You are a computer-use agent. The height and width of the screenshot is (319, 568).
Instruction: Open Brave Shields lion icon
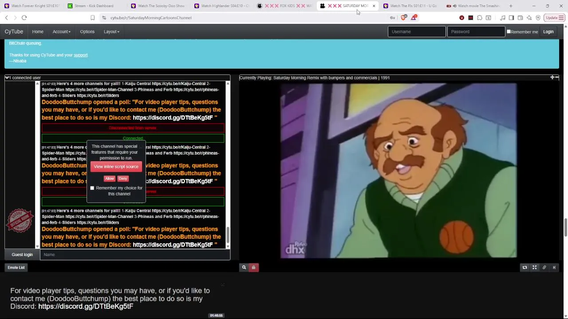[x=403, y=18]
